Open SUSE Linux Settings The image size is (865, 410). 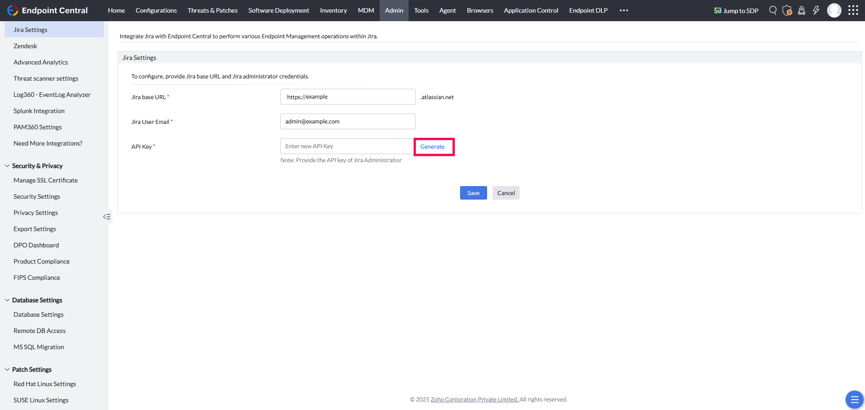click(41, 400)
